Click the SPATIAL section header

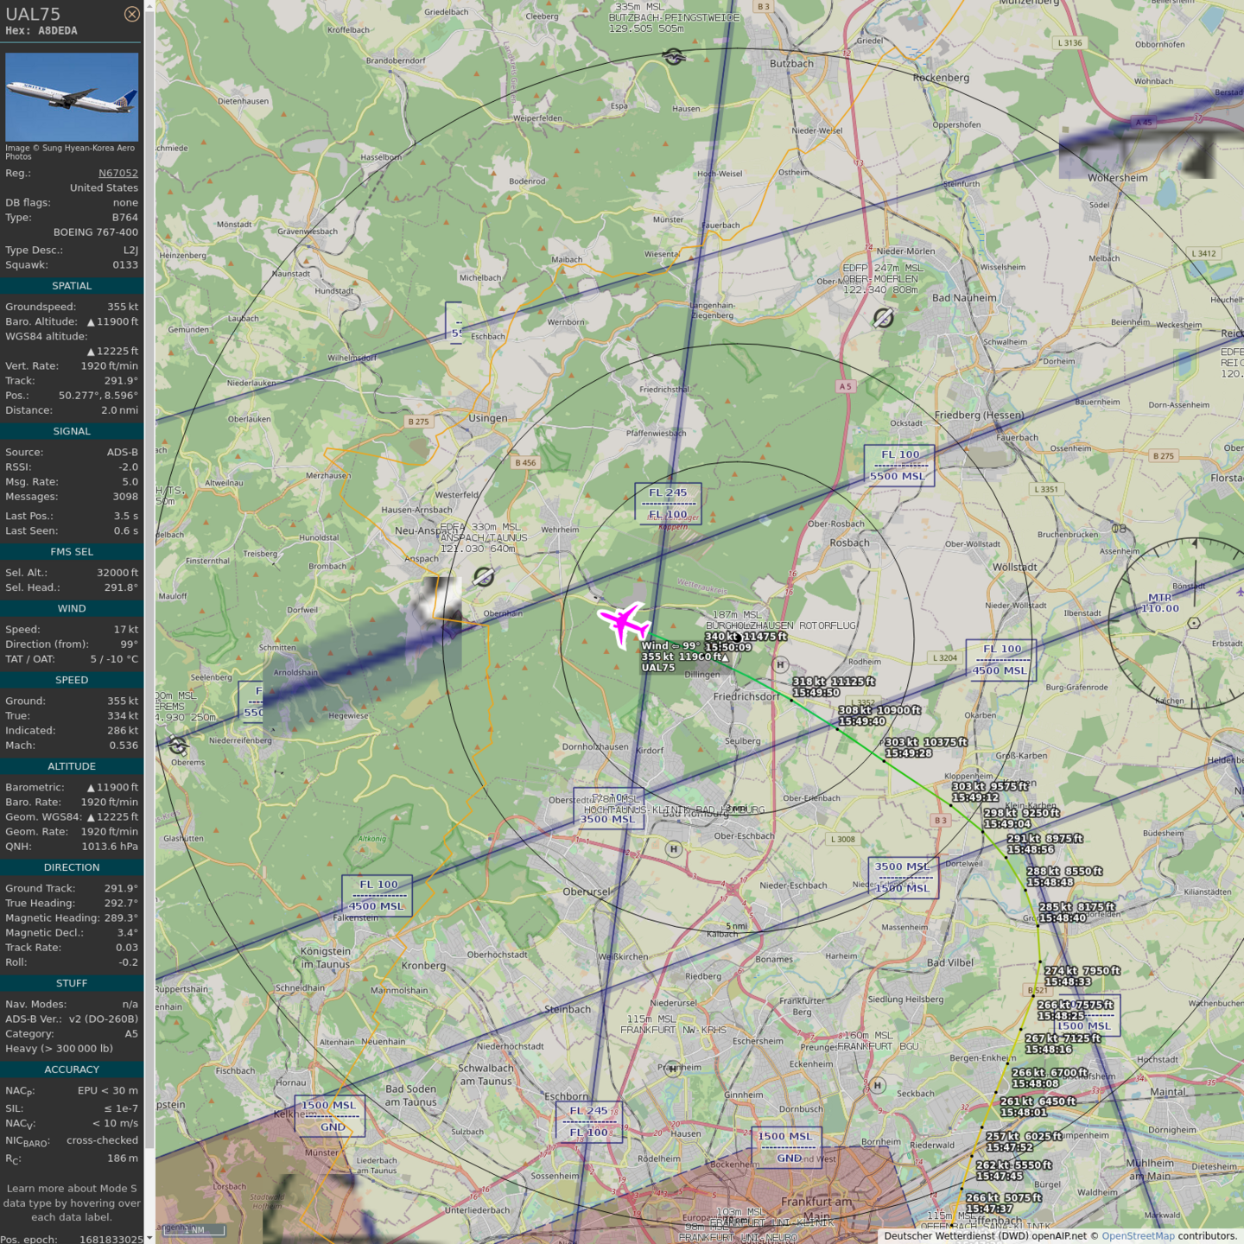point(72,286)
